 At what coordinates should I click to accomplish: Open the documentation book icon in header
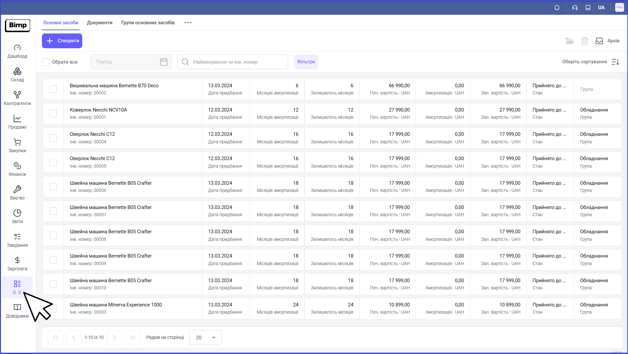[x=588, y=8]
